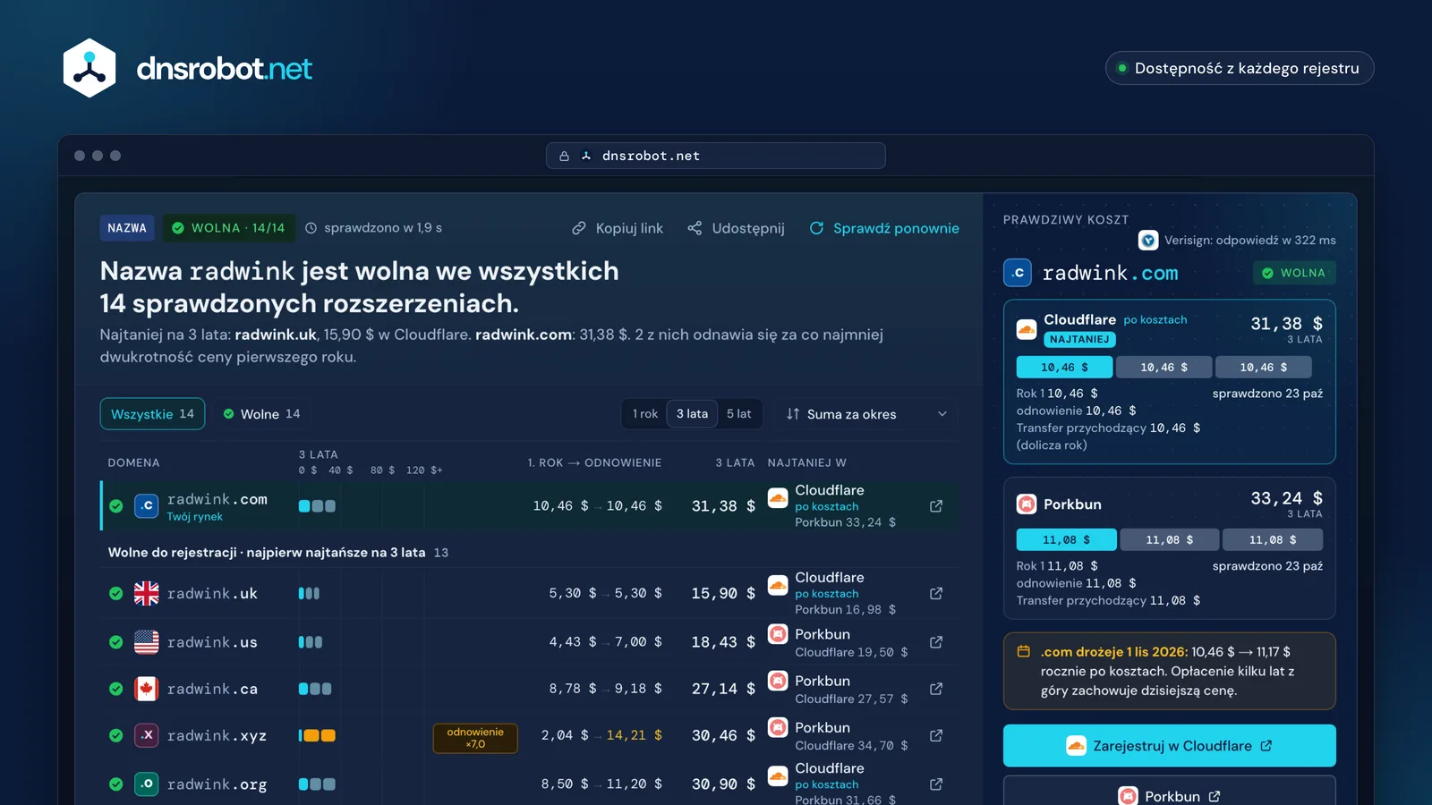Click the lock icon in the address bar
Screen dimensions: 1432x805
click(565, 156)
